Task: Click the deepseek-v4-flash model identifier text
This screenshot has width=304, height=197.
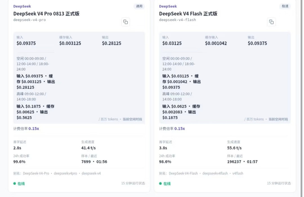Action: [x=177, y=20]
